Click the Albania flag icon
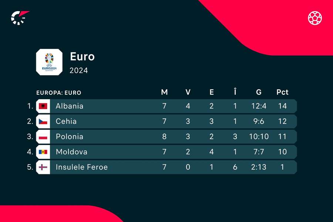This screenshot has width=333, height=222. [x=43, y=106]
